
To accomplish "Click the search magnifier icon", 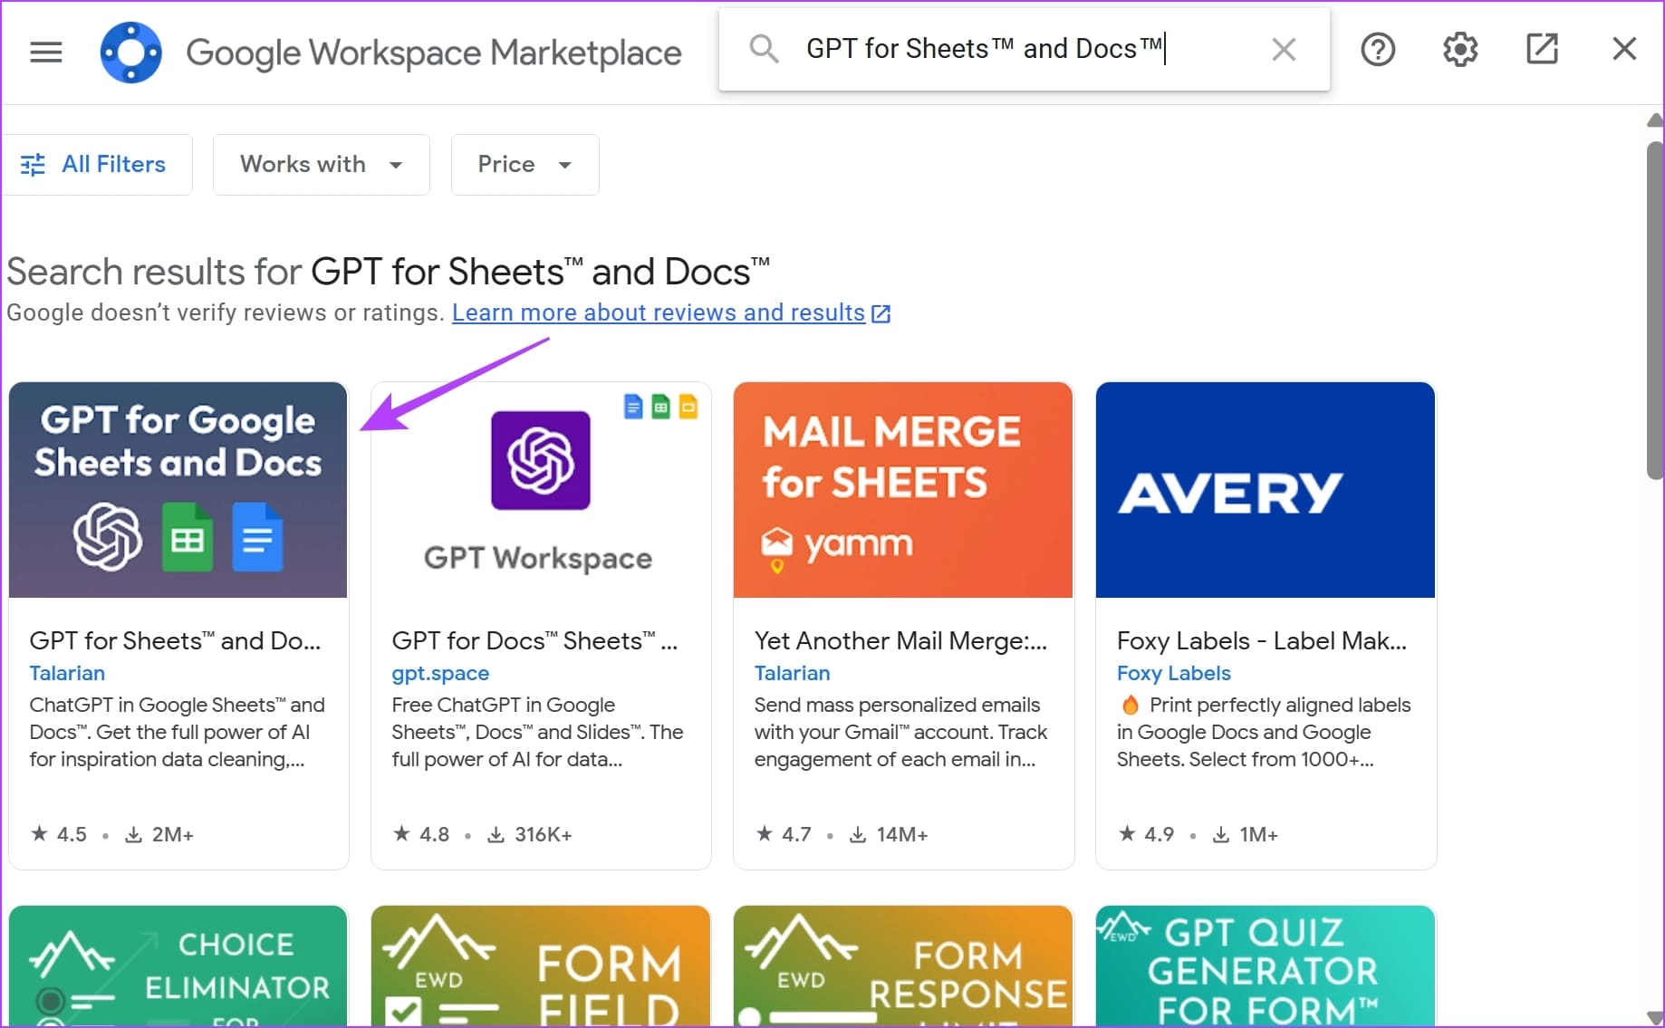I will pos(764,49).
